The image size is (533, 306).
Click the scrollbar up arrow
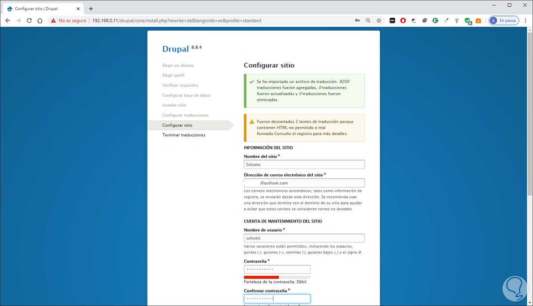[529, 29]
